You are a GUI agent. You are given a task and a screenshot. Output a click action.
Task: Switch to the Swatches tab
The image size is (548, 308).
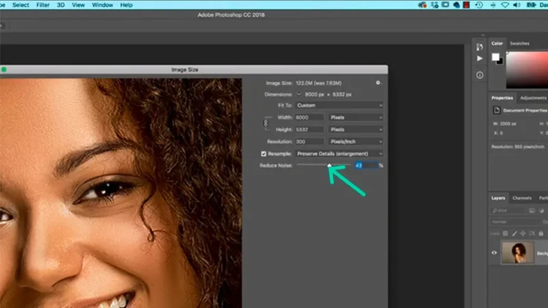(x=519, y=43)
